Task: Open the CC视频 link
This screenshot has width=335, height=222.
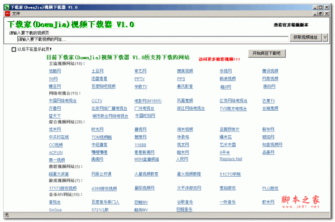Action: [x=56, y=145]
